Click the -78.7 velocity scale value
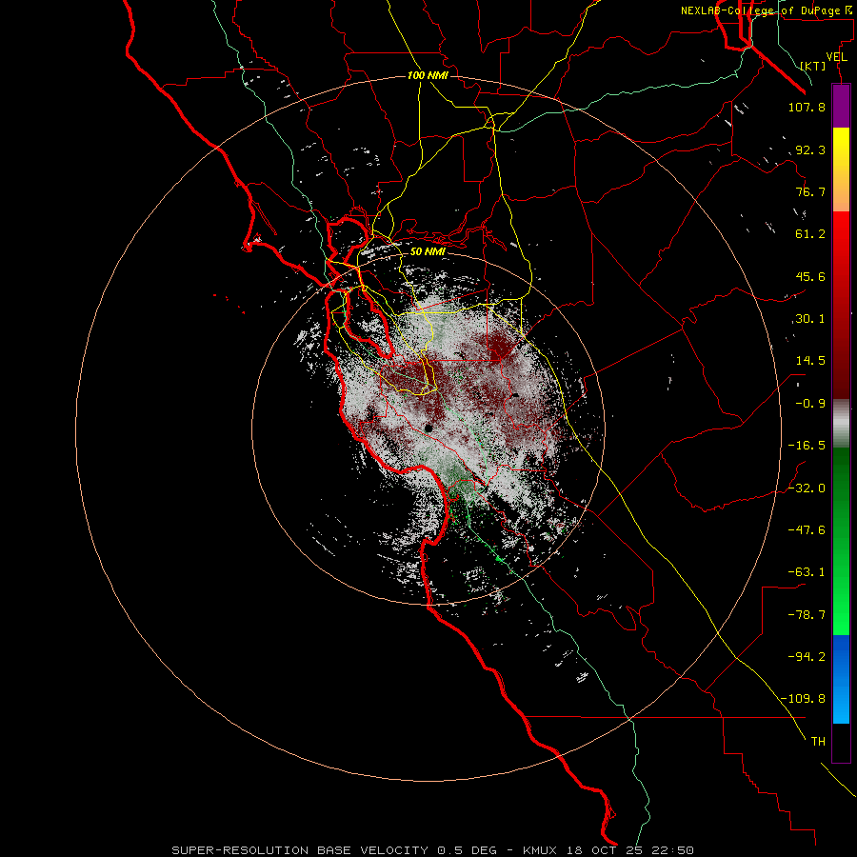This screenshot has width=857, height=857. click(807, 615)
